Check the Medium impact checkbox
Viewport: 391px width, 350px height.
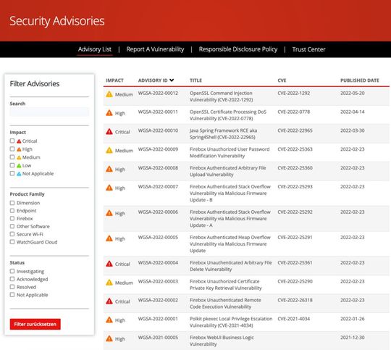tap(12, 157)
